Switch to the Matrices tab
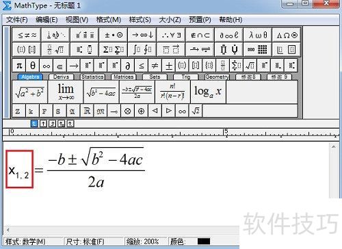342x249 pixels. (x=123, y=77)
